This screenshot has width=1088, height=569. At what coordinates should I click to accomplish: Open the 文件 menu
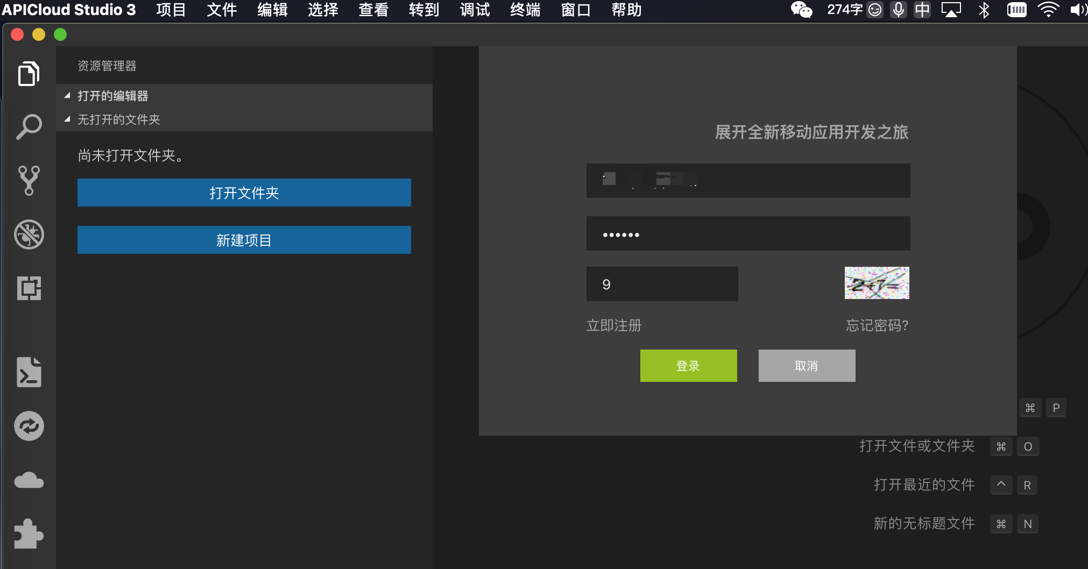tap(221, 10)
